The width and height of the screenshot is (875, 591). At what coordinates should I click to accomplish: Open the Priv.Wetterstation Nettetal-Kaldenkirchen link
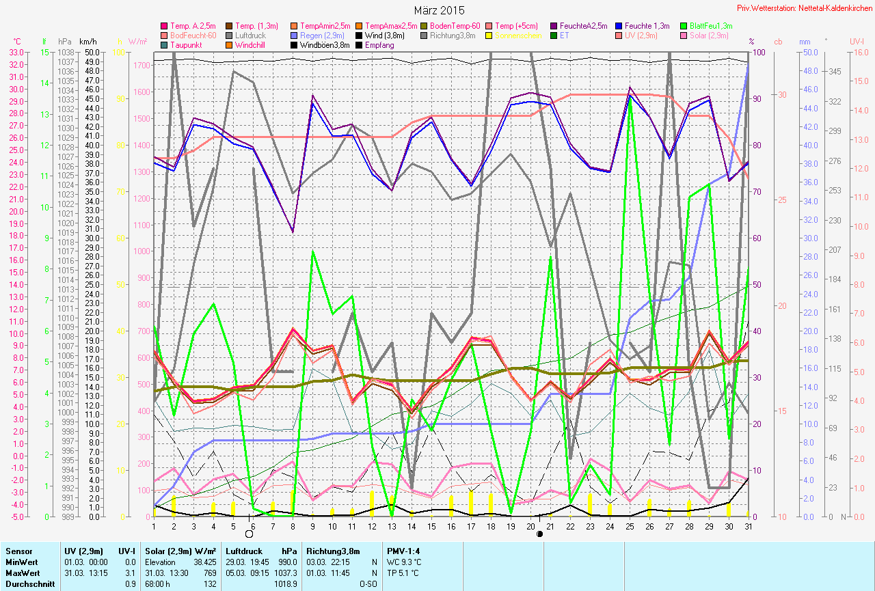pos(805,8)
